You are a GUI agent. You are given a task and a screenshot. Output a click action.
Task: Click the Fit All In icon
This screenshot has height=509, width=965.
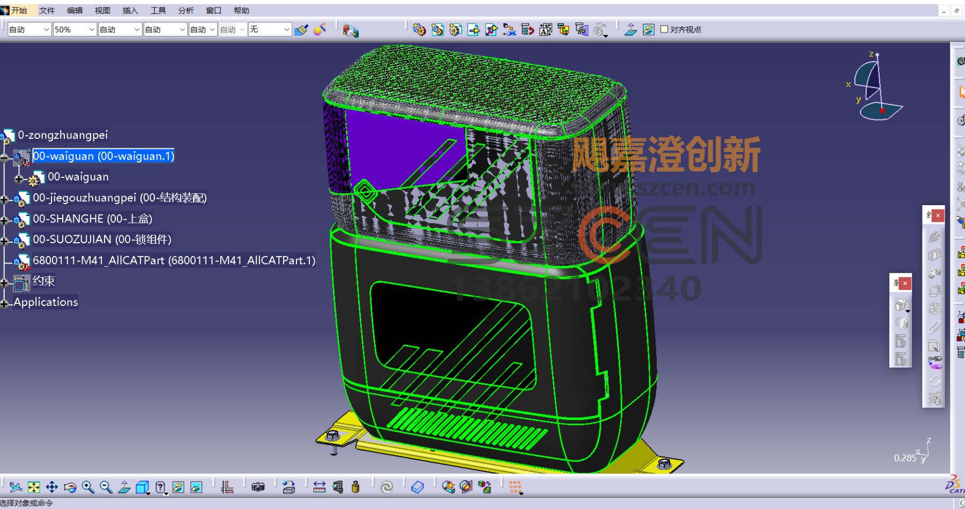[34, 487]
